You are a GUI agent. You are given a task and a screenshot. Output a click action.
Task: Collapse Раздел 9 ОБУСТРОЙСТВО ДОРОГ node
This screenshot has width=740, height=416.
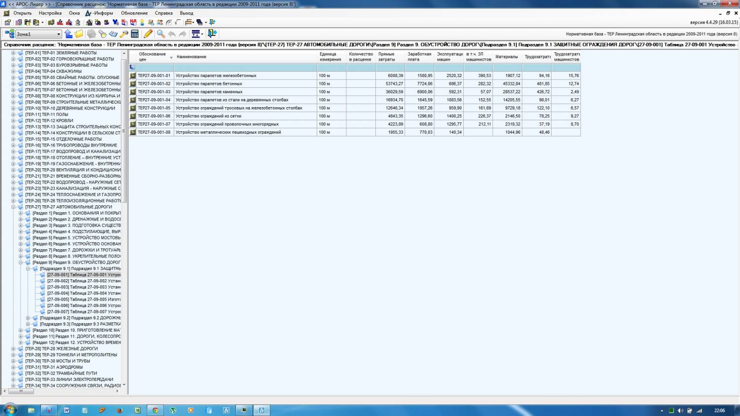21,263
